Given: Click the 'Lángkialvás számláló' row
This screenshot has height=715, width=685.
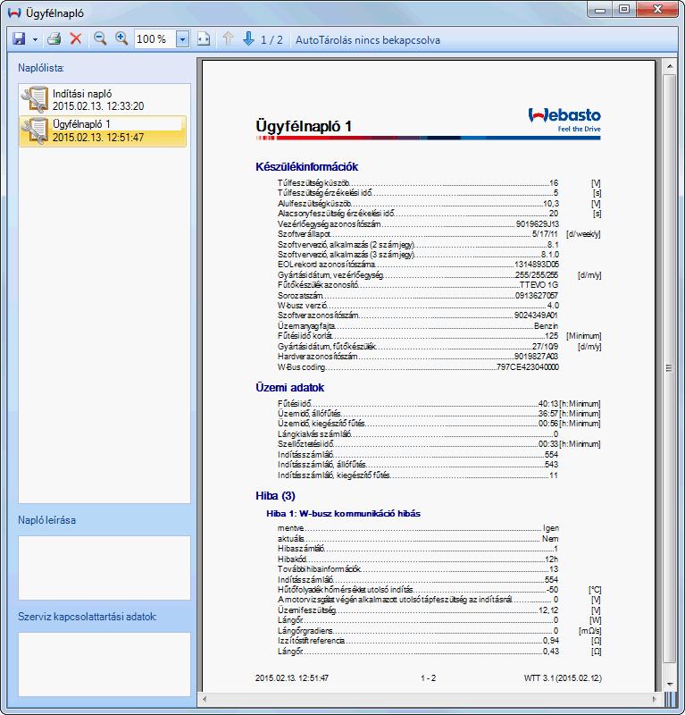Looking at the screenshot, I should tap(418, 434).
